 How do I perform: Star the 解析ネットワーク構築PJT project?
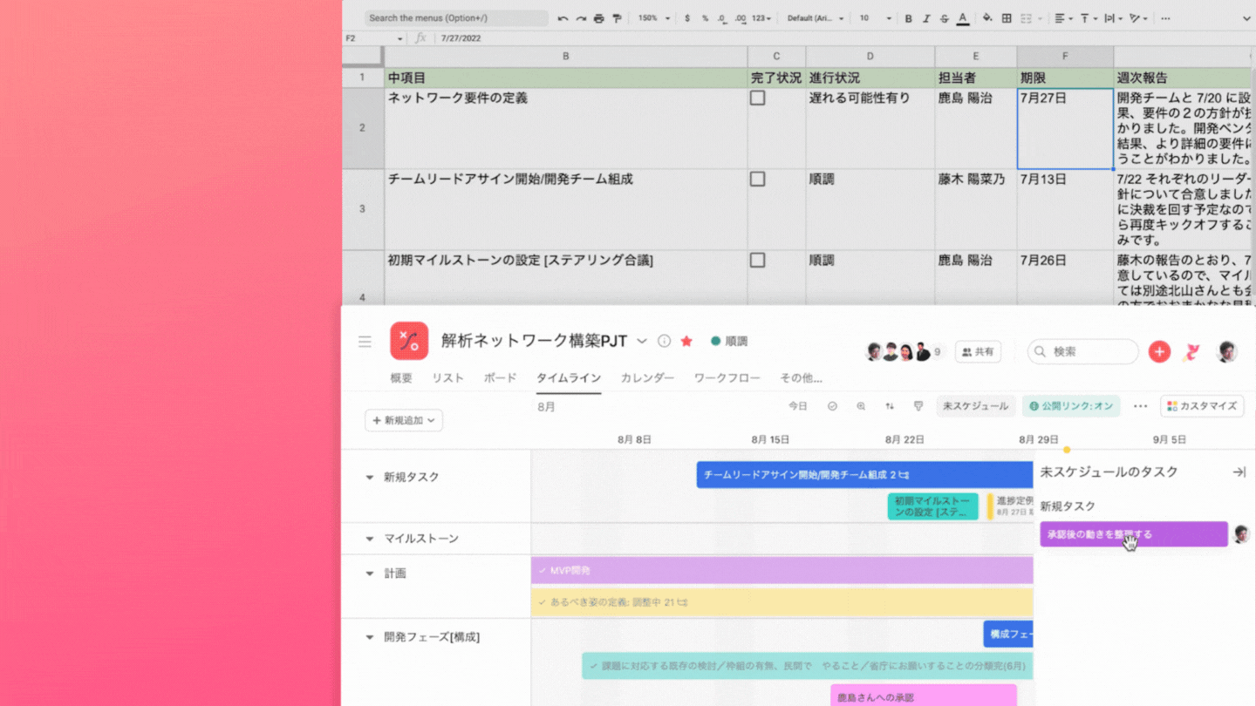coord(686,342)
